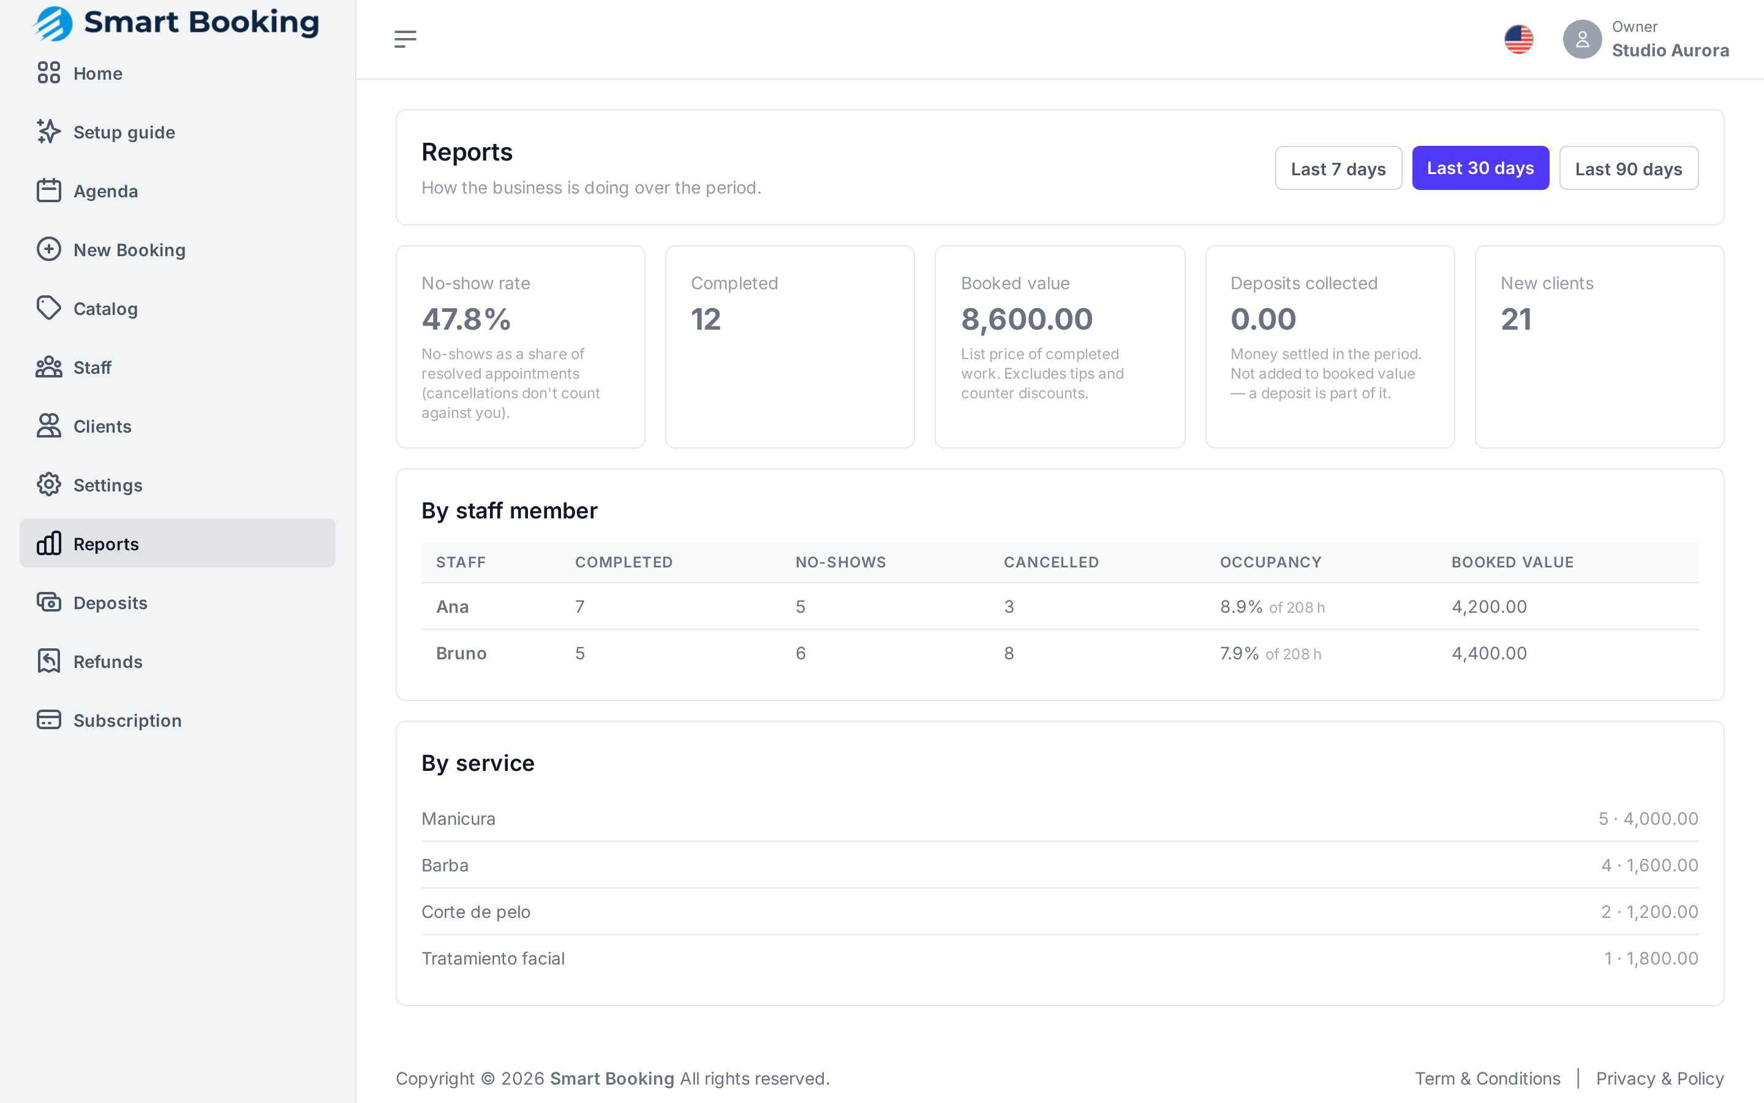Select the Last 7 days period
1764x1103 pixels.
click(x=1338, y=169)
